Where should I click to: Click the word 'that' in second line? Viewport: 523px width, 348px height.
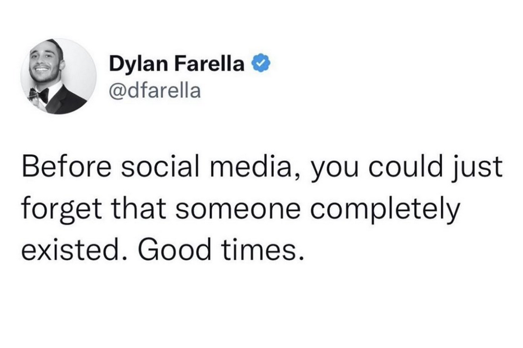pos(138,208)
